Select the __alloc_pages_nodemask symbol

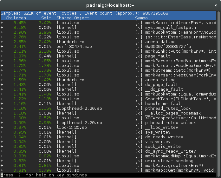pyautogui.click(x=173, y=113)
